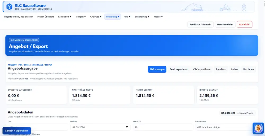Select the BRUTTO GESAMT value 2.159,26 €
This screenshot has width=265, height=136.
209,96
